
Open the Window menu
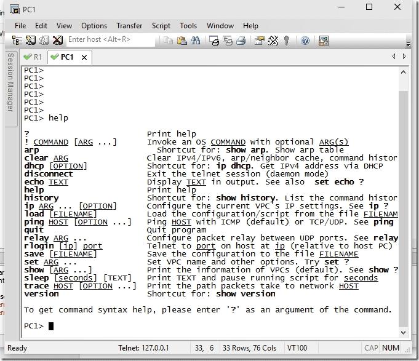[220, 26]
